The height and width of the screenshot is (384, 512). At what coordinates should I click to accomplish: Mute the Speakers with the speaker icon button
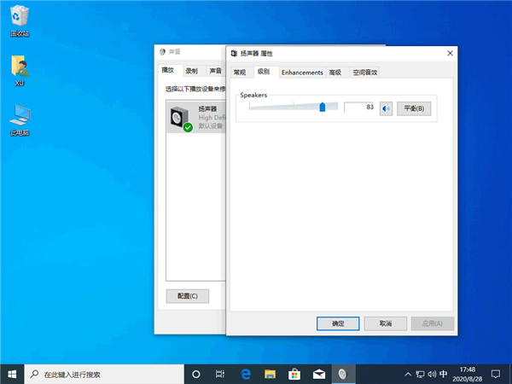pyautogui.click(x=387, y=108)
